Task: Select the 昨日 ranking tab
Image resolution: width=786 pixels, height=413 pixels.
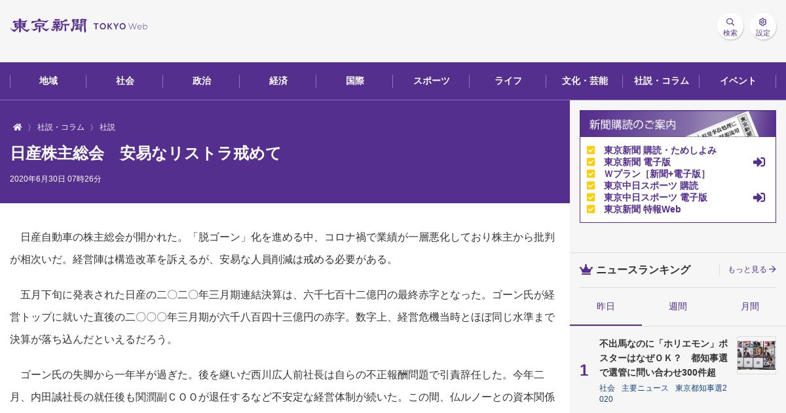Action: point(606,307)
